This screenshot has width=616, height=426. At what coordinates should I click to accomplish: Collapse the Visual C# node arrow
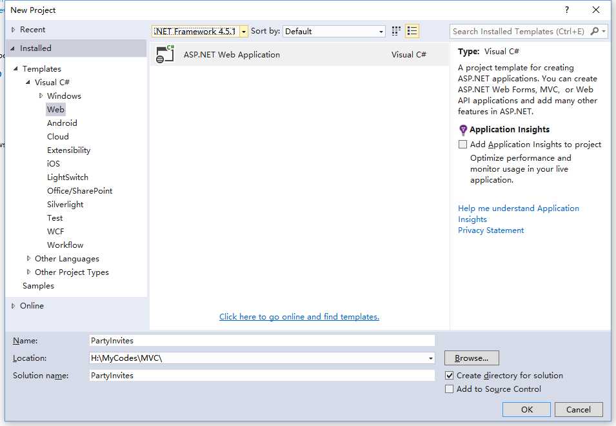[28, 83]
